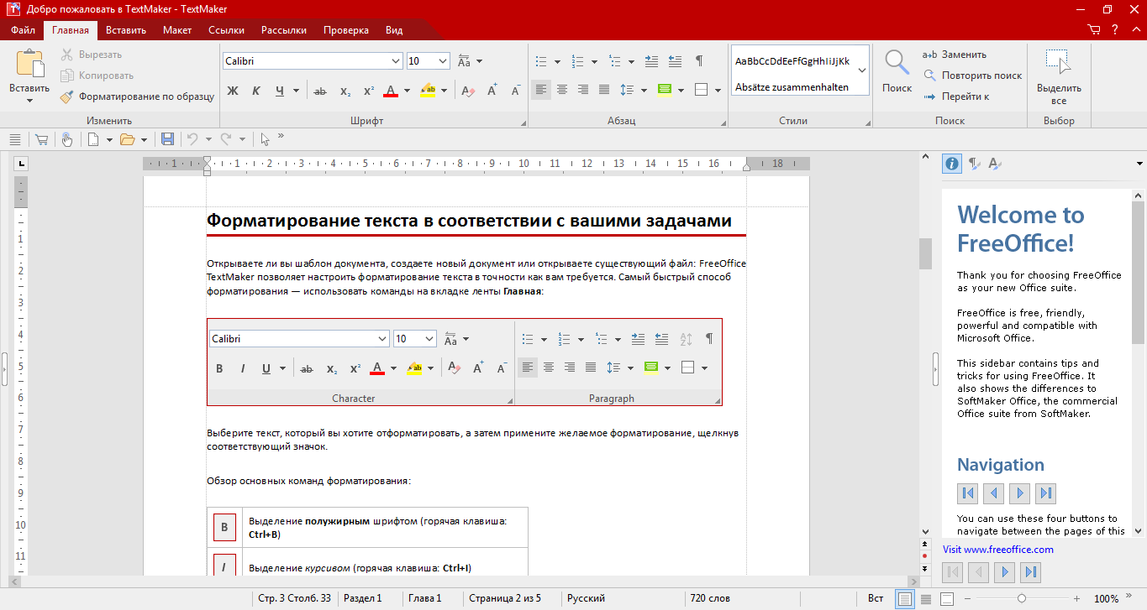Click the Заменить button

coord(954,55)
